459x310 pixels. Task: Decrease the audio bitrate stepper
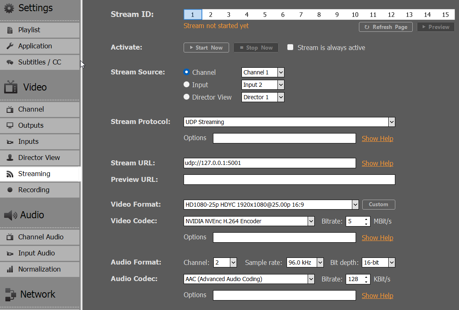(366, 282)
